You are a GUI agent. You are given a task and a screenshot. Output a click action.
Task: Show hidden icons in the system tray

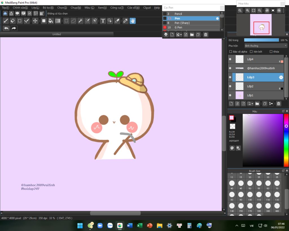[237, 226]
